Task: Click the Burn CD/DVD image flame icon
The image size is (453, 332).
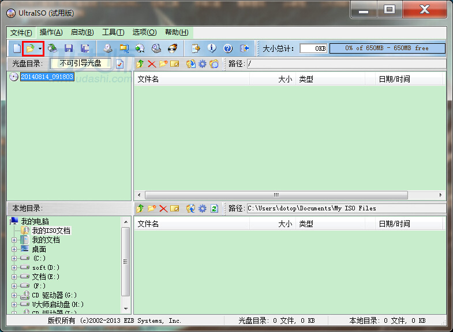Action: (173, 48)
